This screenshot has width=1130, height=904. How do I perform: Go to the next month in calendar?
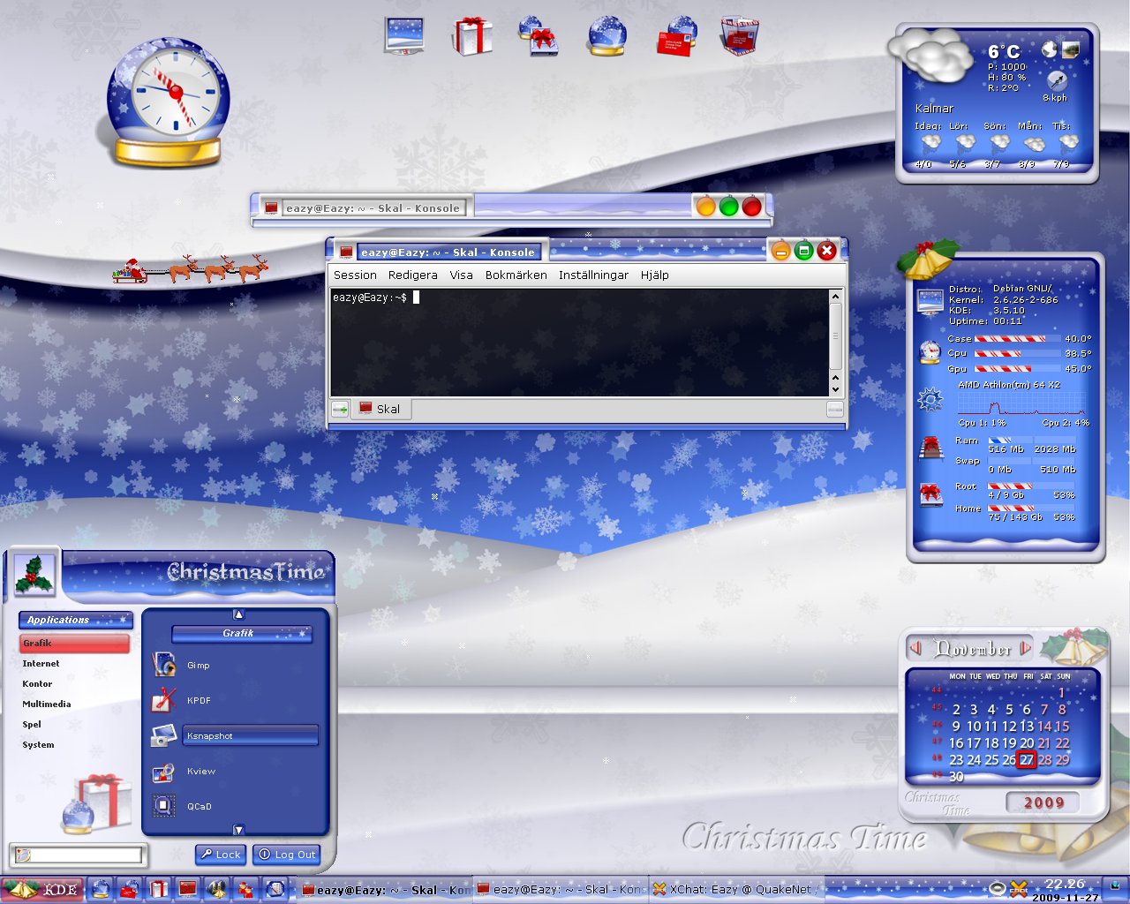1025,648
